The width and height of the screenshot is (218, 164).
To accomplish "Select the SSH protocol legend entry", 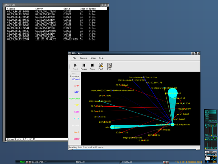I will coord(76,112).
